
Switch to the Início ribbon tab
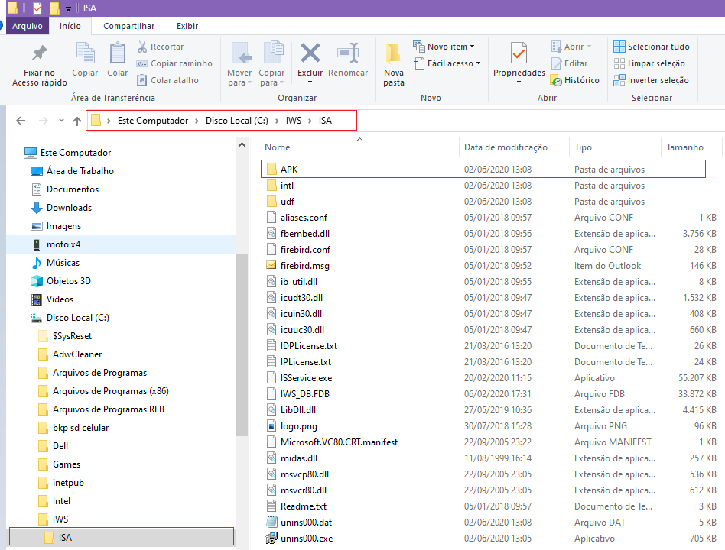pyautogui.click(x=70, y=26)
